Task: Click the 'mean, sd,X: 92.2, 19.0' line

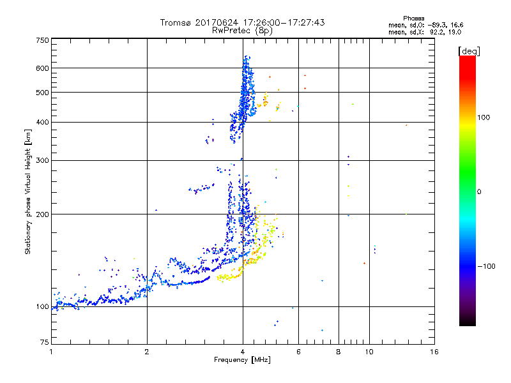Action: click(x=425, y=32)
